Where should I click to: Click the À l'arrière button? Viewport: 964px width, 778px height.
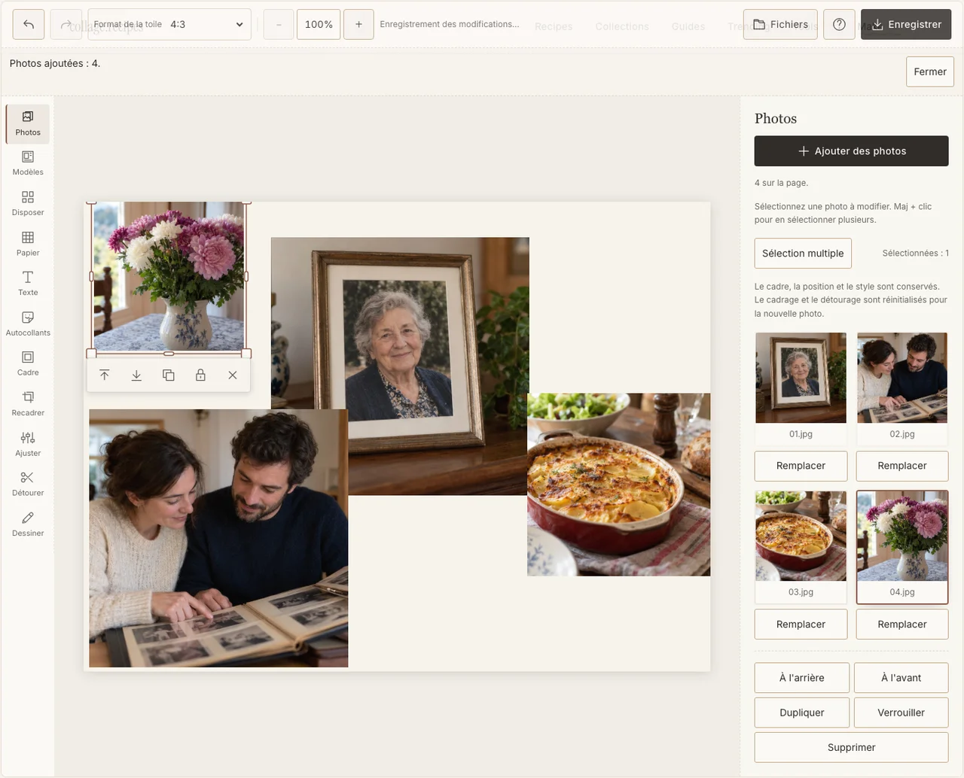point(802,678)
